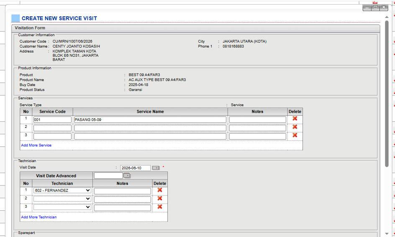
Task: Focus Service Code field in row 3
Action: pyautogui.click(x=52, y=136)
